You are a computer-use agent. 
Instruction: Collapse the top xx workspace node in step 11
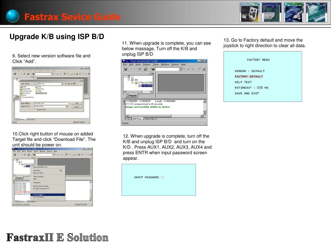point(125,77)
